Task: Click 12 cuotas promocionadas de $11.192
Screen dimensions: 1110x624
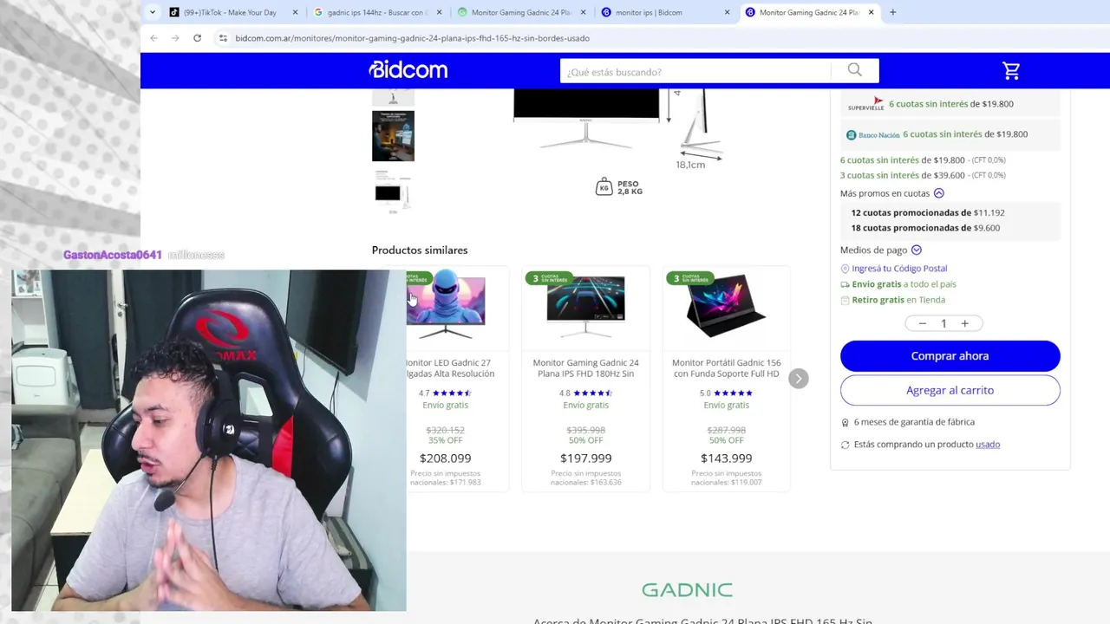Action: pos(927,212)
